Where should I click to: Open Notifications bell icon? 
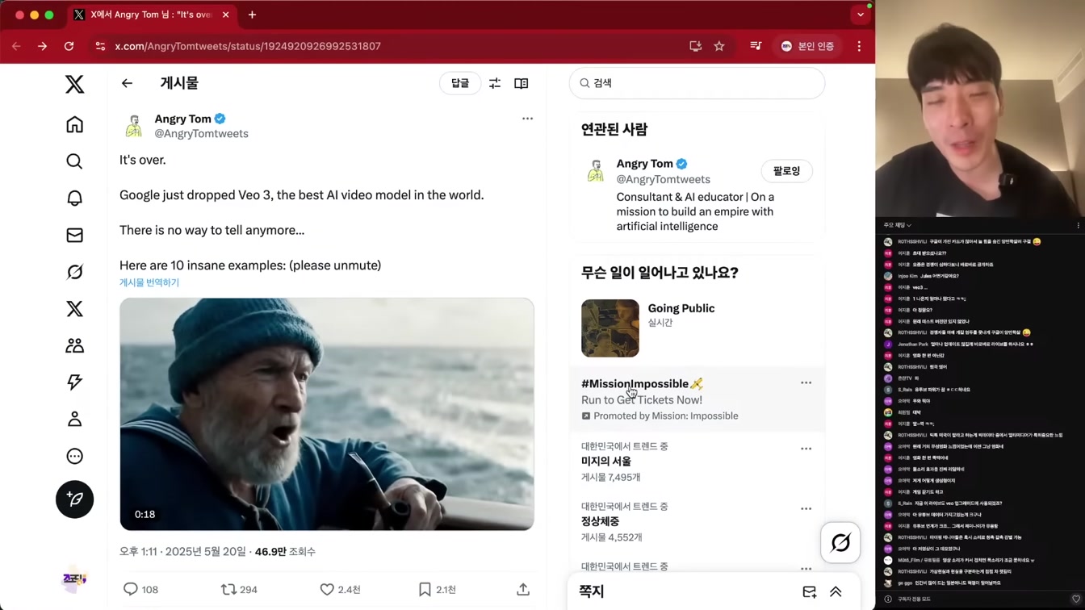click(x=74, y=198)
